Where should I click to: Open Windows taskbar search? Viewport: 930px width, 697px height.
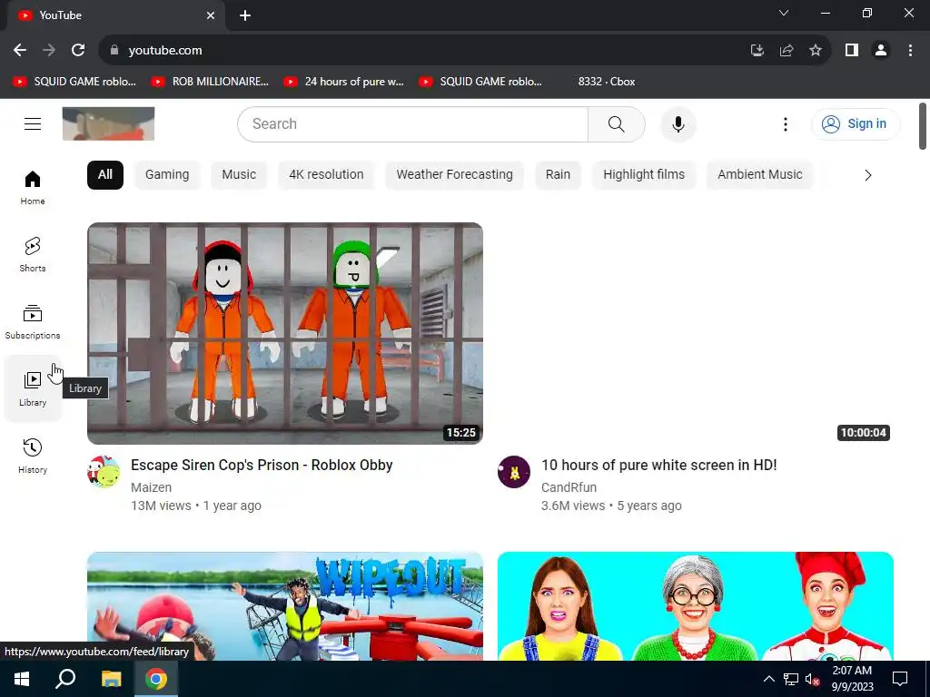[x=65, y=679]
